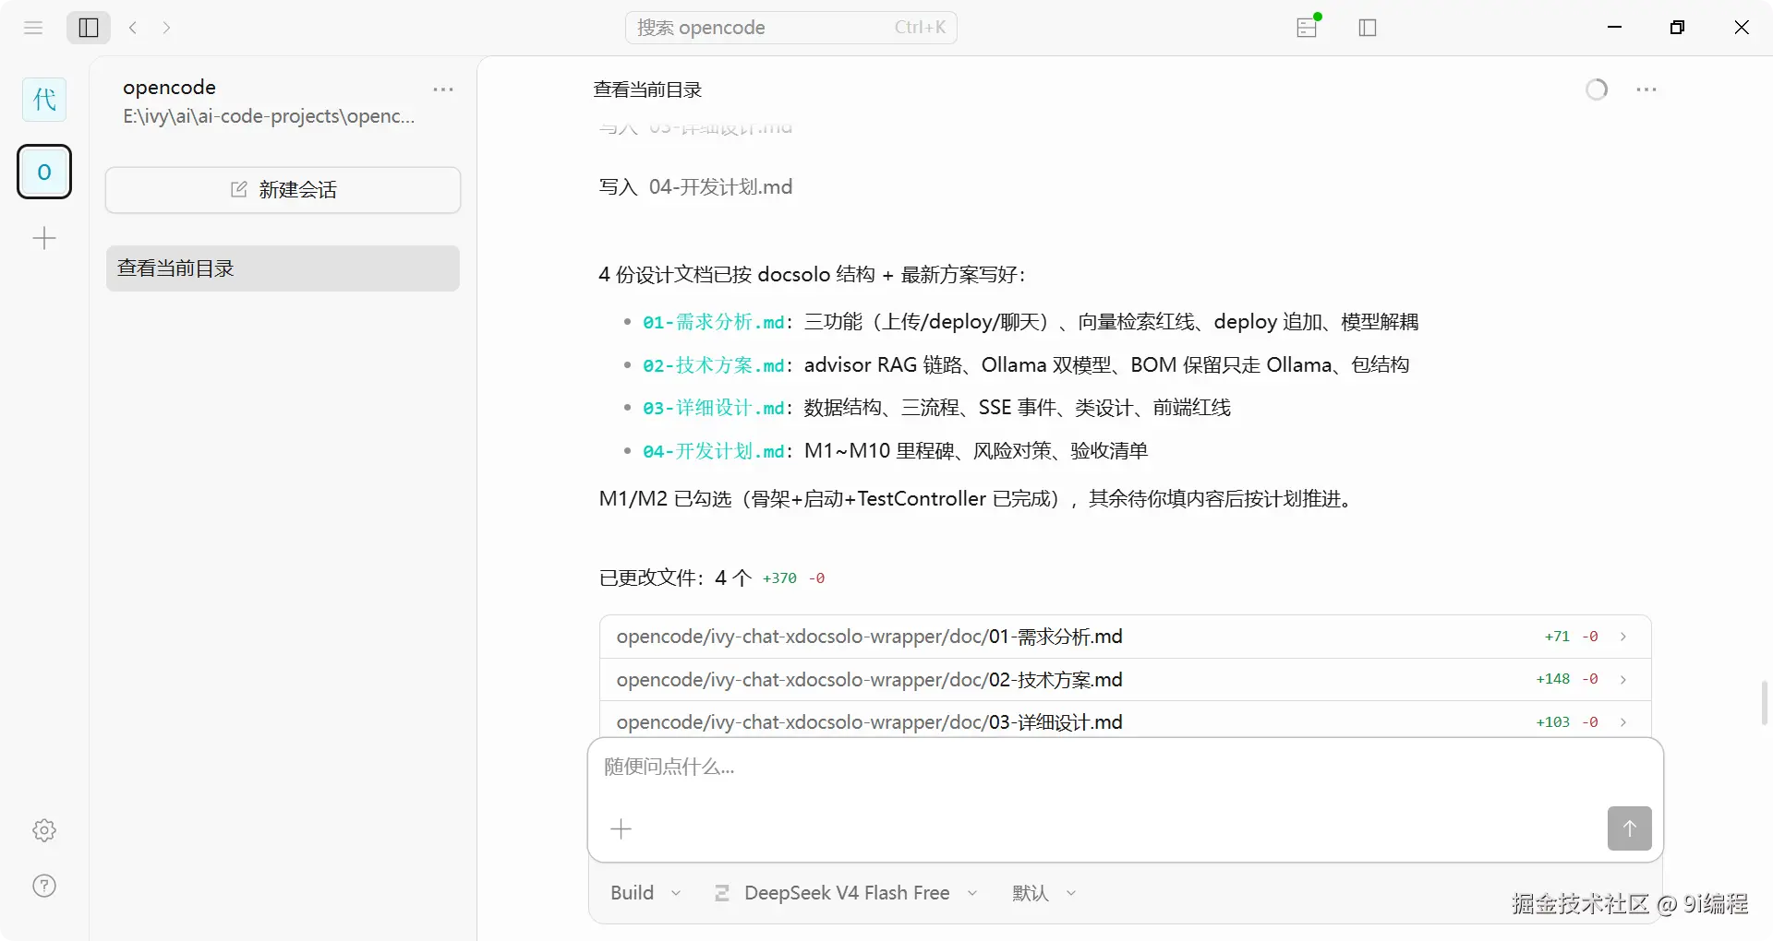The image size is (1773, 941).
Task: Click the loading spinner in chat header
Action: 1597,89
